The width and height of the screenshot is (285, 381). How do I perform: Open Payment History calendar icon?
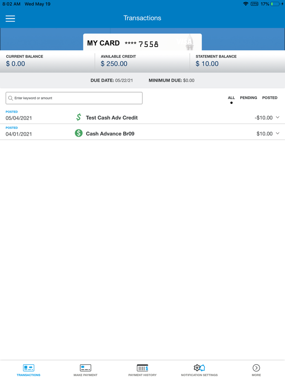coord(142,368)
